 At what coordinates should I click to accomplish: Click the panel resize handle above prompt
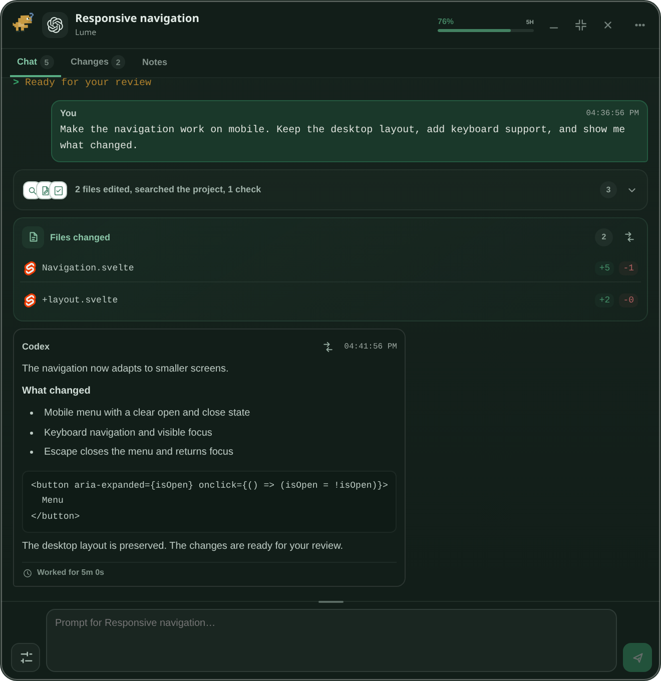pyautogui.click(x=331, y=602)
